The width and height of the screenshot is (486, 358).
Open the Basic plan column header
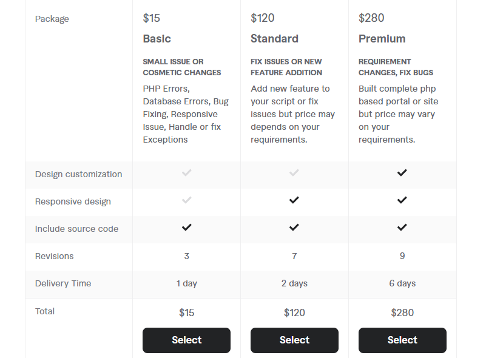157,38
